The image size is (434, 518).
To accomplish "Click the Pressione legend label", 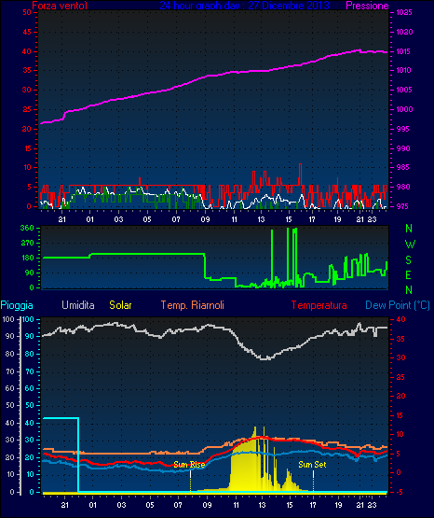I will [367, 6].
